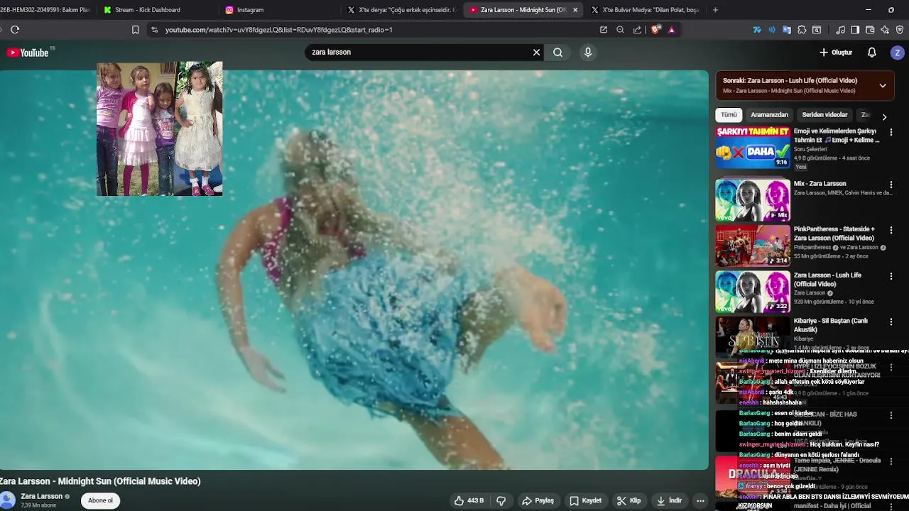The image size is (909, 511).
Task: Click the Brave VPN shield icon
Action: 900,30
